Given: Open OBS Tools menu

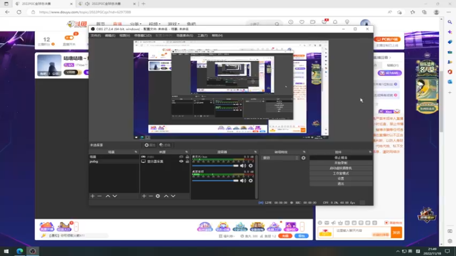Looking at the screenshot, I should [202, 35].
